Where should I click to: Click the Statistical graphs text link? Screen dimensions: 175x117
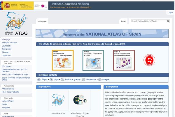click(x=72, y=79)
